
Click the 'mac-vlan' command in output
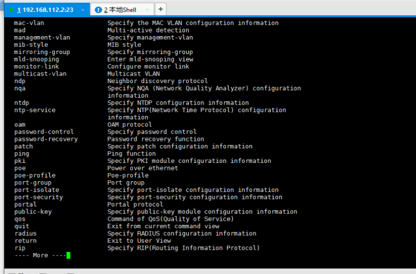click(x=29, y=23)
